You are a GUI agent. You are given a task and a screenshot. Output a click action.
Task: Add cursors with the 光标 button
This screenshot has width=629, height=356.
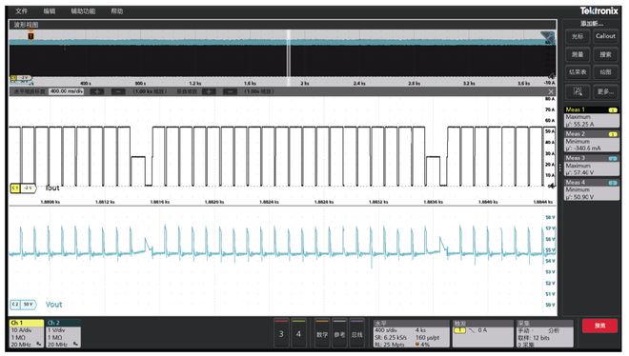(x=578, y=36)
